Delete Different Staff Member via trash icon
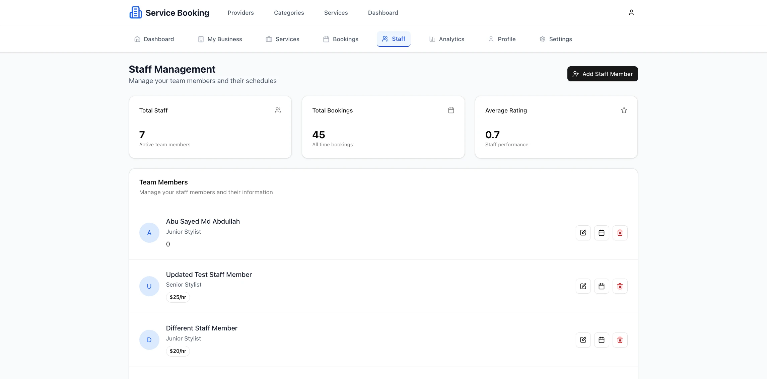The height and width of the screenshot is (379, 767). (x=620, y=339)
